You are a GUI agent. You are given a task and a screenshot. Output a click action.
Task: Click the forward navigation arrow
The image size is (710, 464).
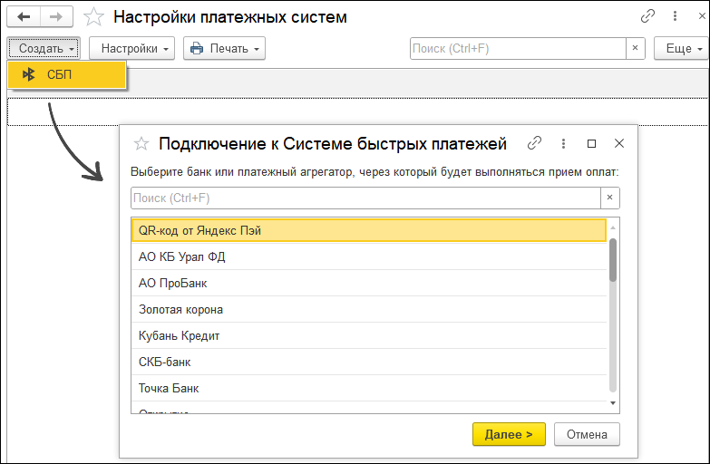tap(56, 16)
